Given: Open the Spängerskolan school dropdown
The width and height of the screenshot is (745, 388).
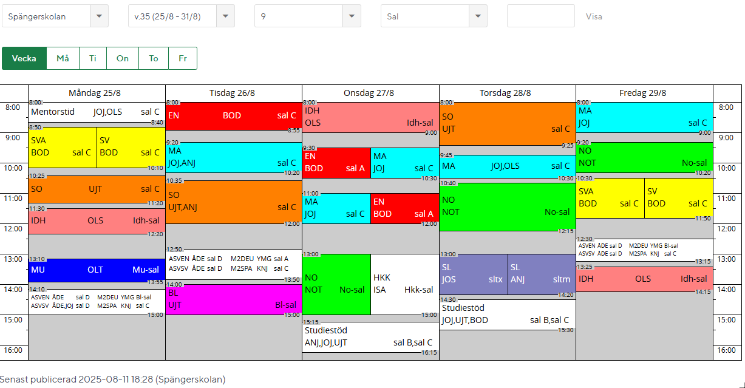Looking at the screenshot, I should (x=55, y=16).
